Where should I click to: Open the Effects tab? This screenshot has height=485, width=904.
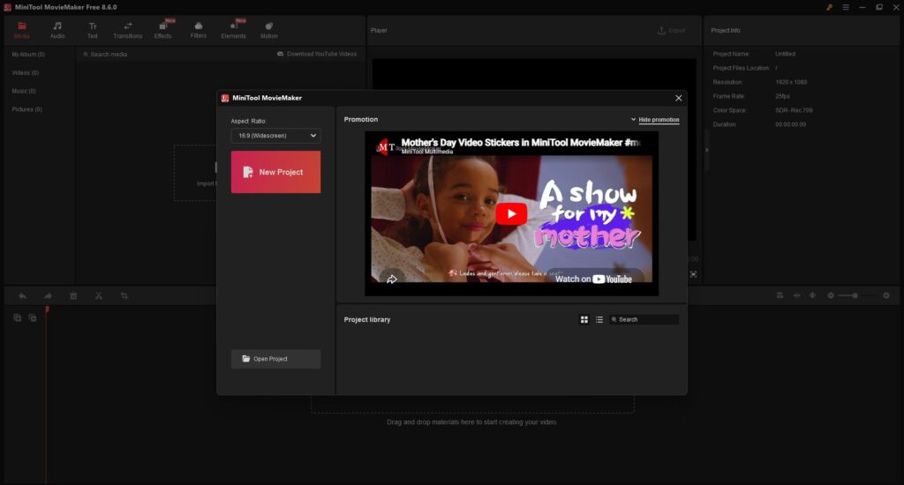coord(162,30)
